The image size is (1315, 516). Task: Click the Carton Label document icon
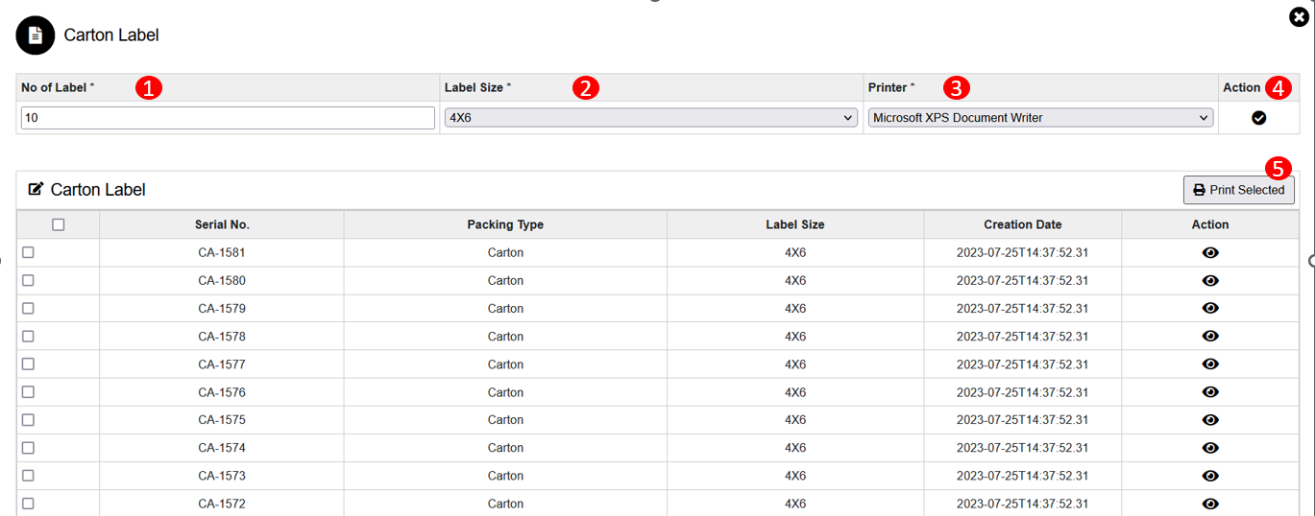[x=36, y=35]
